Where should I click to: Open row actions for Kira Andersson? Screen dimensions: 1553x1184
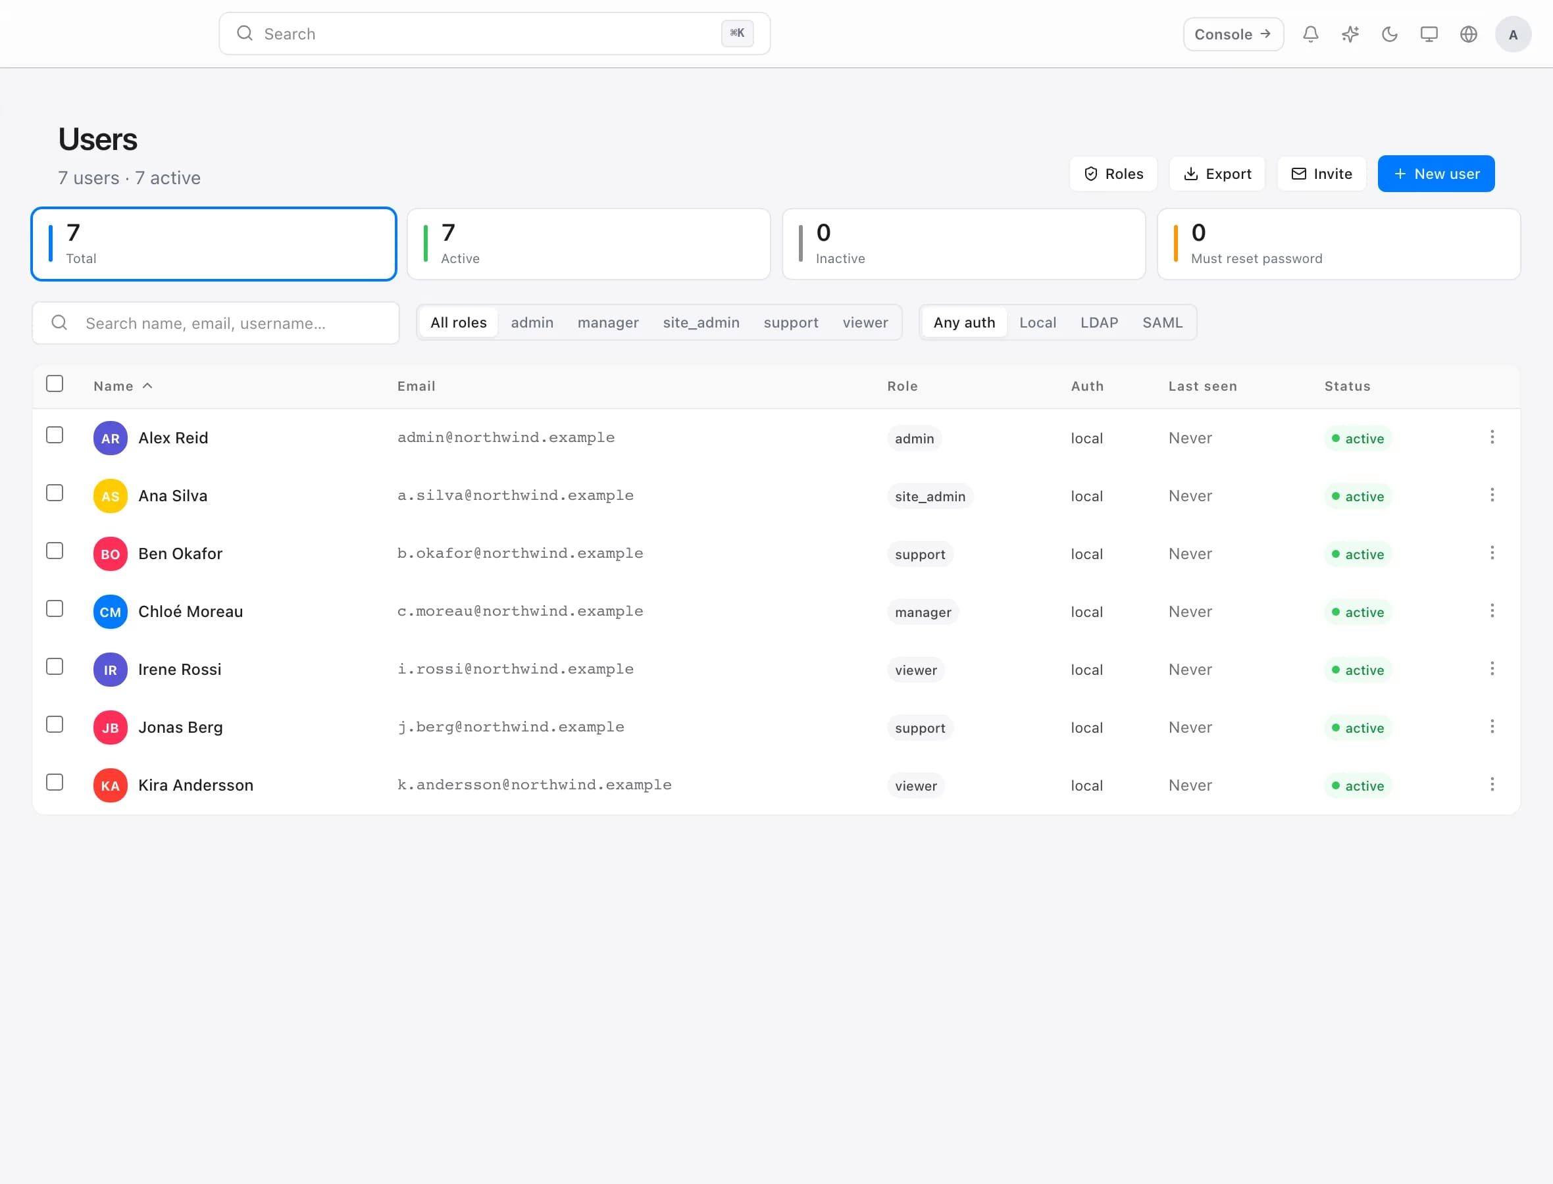coord(1491,783)
